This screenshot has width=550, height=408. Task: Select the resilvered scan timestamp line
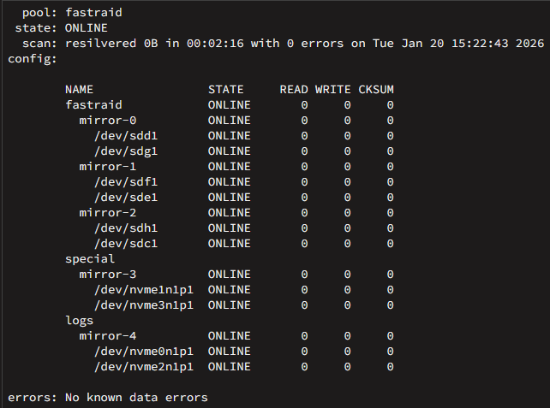tap(304, 44)
